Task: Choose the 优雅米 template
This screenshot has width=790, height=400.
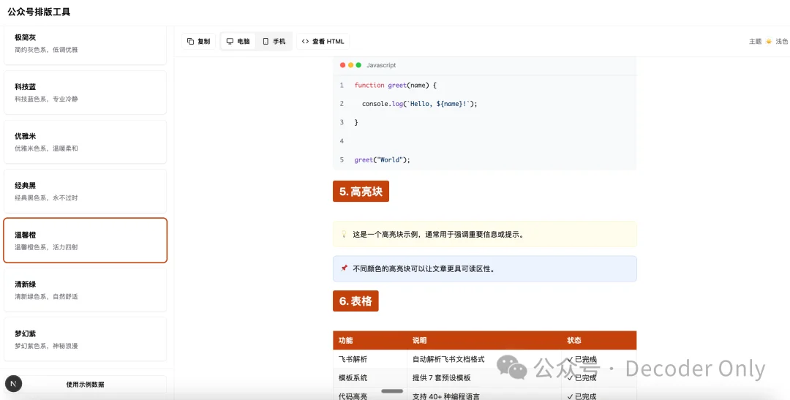Action: pos(85,142)
